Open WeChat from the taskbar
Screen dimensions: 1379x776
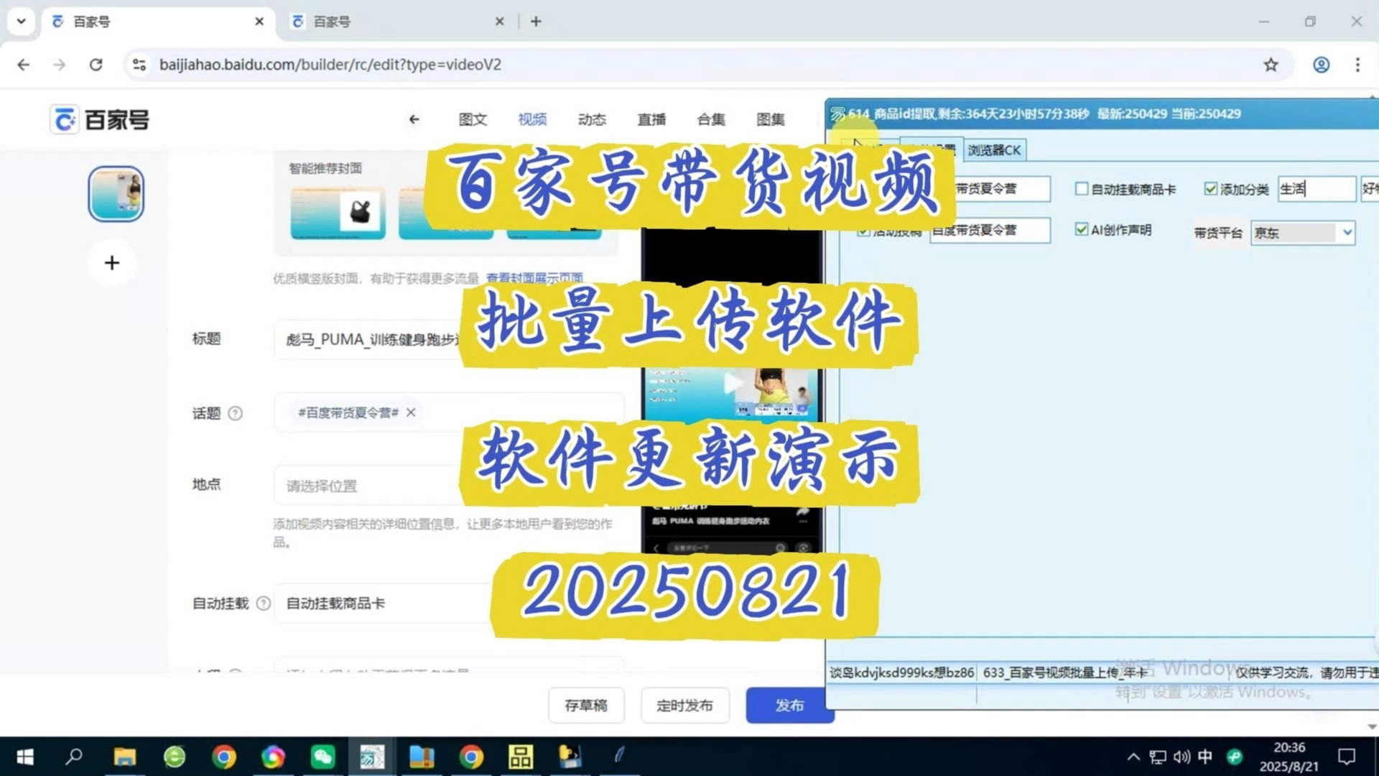tap(322, 757)
